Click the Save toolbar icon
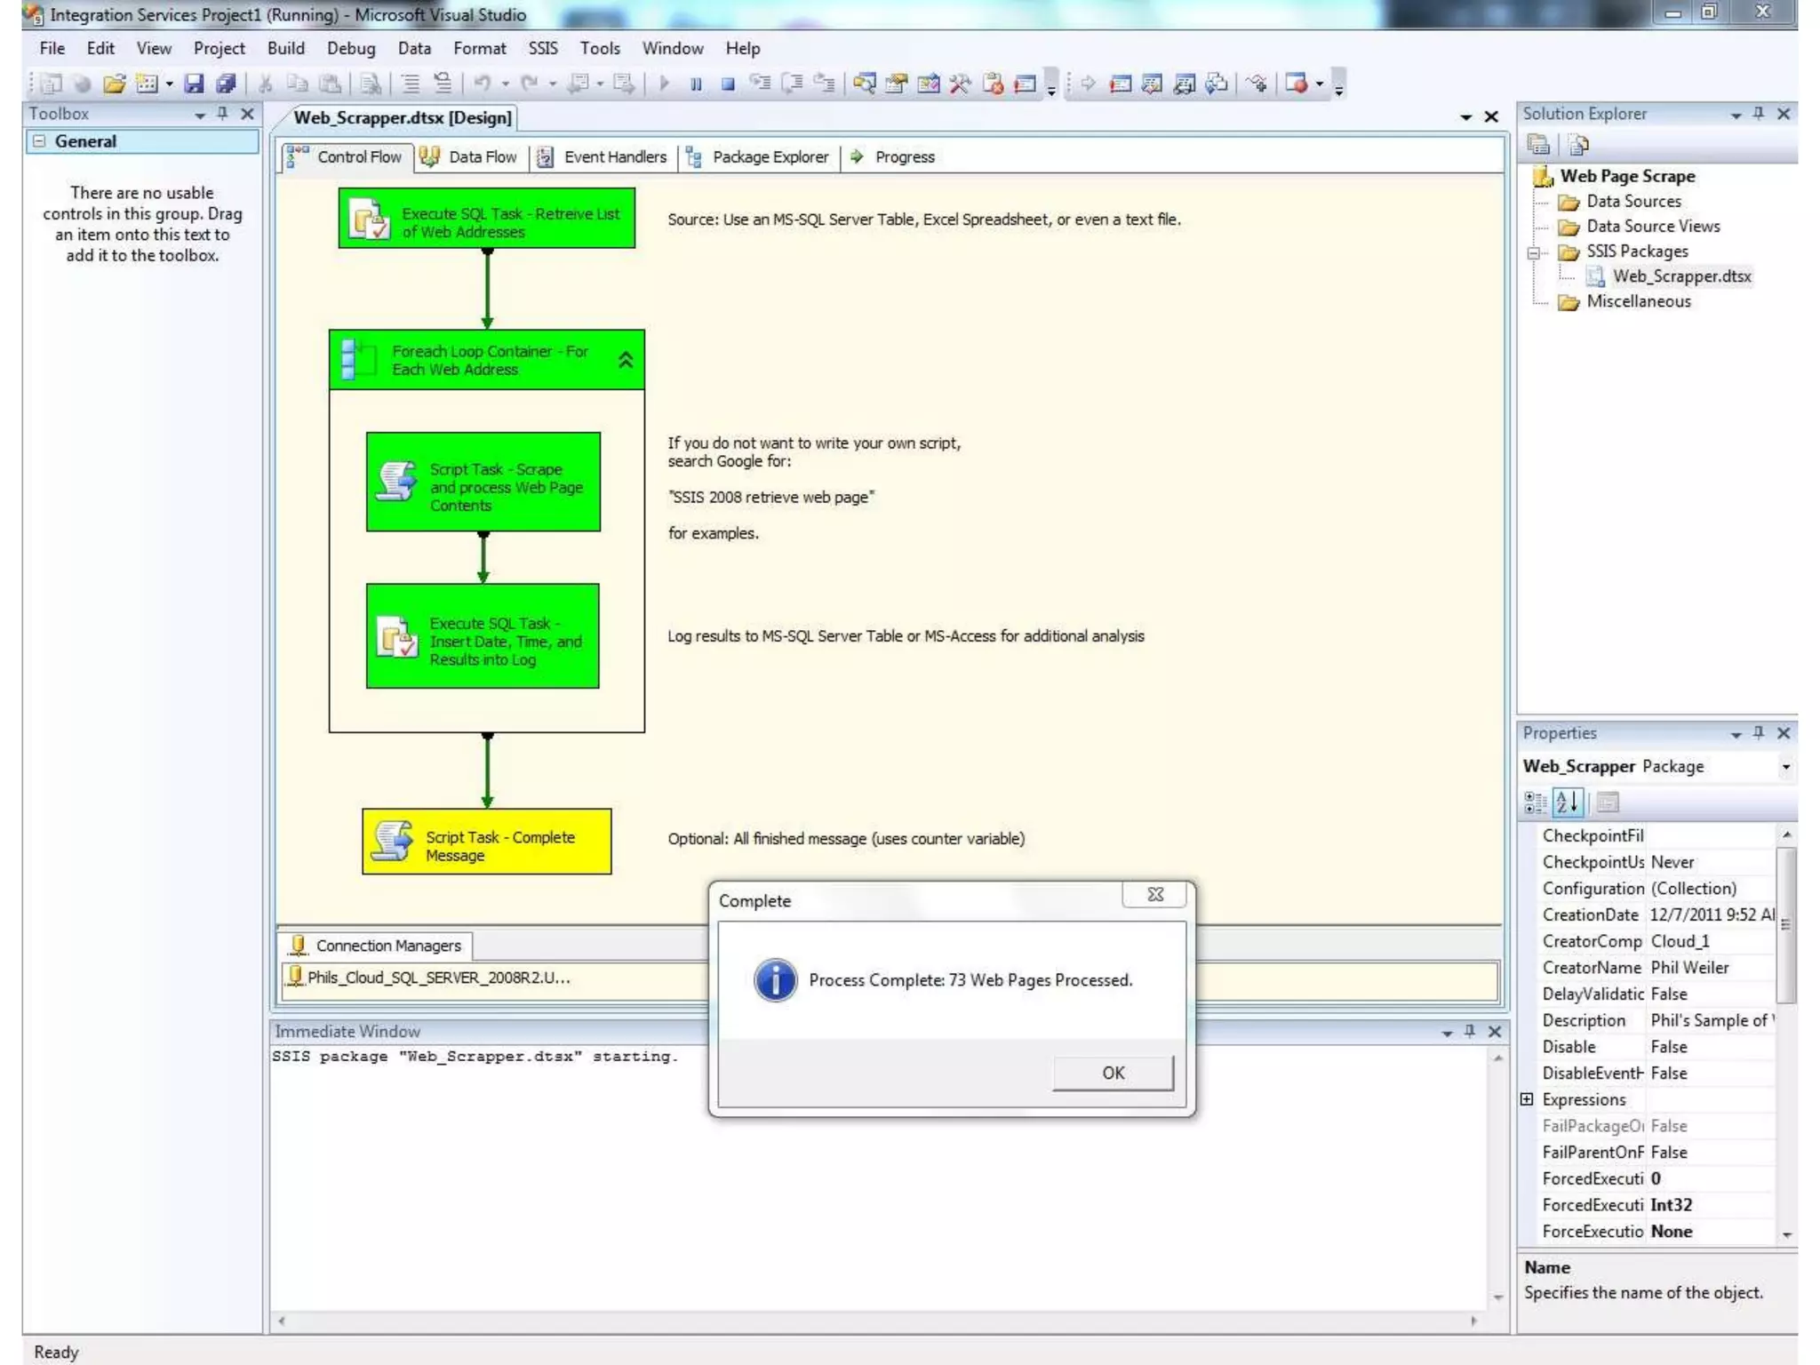 coord(194,84)
